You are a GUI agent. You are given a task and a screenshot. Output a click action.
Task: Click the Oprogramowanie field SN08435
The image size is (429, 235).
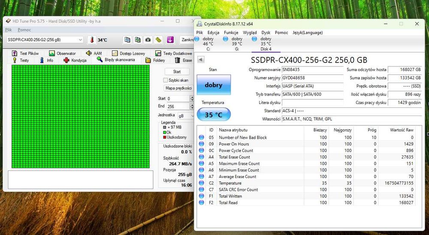[x=312, y=70]
